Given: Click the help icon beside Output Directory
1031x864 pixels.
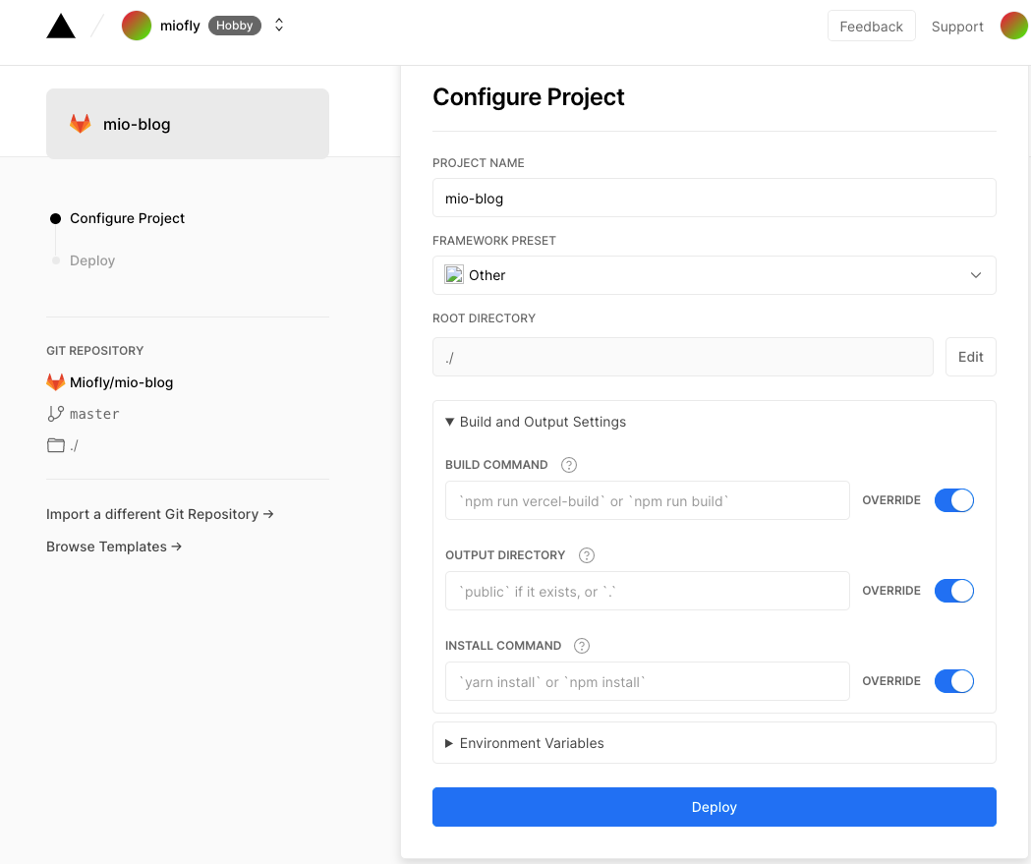Looking at the screenshot, I should 586,554.
